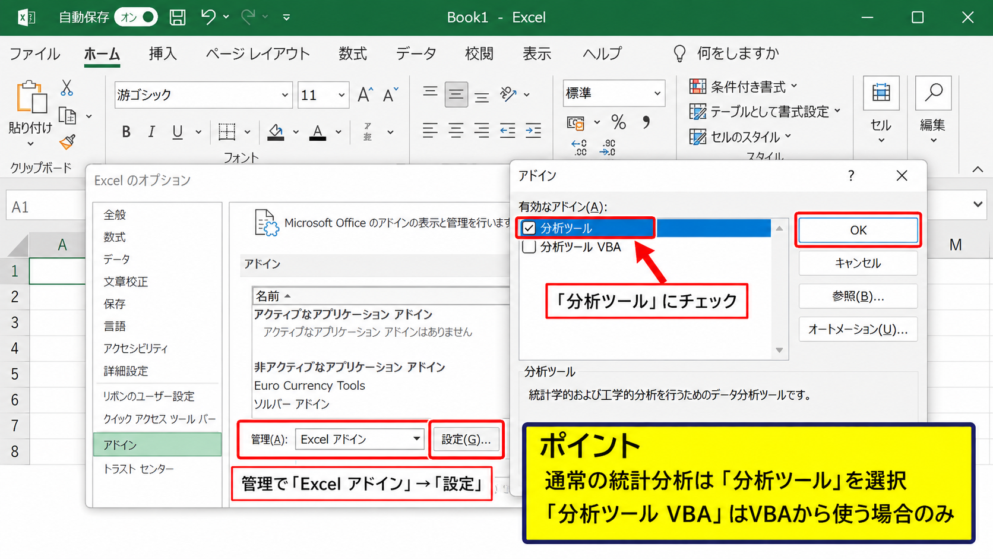993x559 pixels.
Task: Toggle Bold formatting
Action: pyautogui.click(x=126, y=132)
